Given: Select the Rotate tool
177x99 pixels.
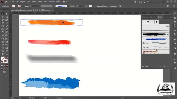Looking at the screenshot, I should (3, 32).
